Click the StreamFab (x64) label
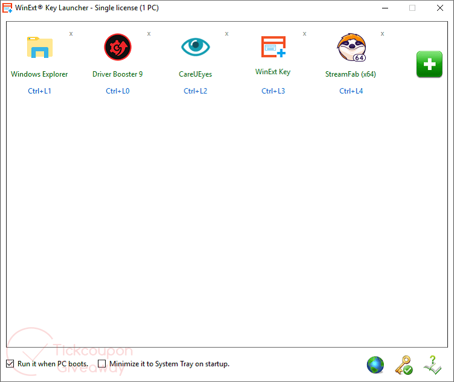Screen dimensions: 454x382 (351, 74)
